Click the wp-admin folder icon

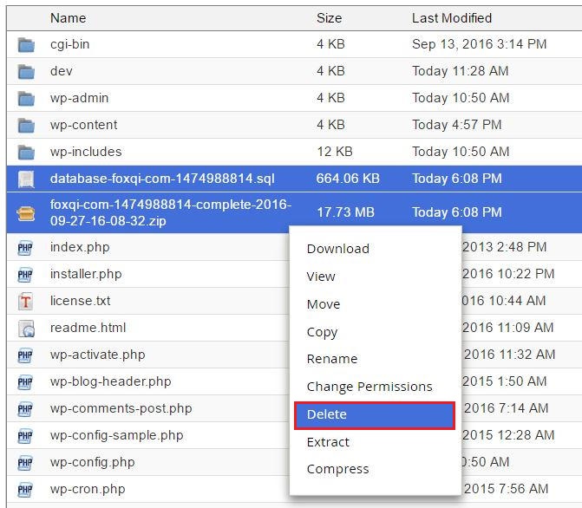26,99
